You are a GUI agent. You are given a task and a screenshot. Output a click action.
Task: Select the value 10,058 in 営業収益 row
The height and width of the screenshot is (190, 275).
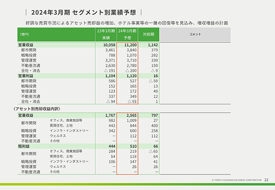(x=109, y=45)
